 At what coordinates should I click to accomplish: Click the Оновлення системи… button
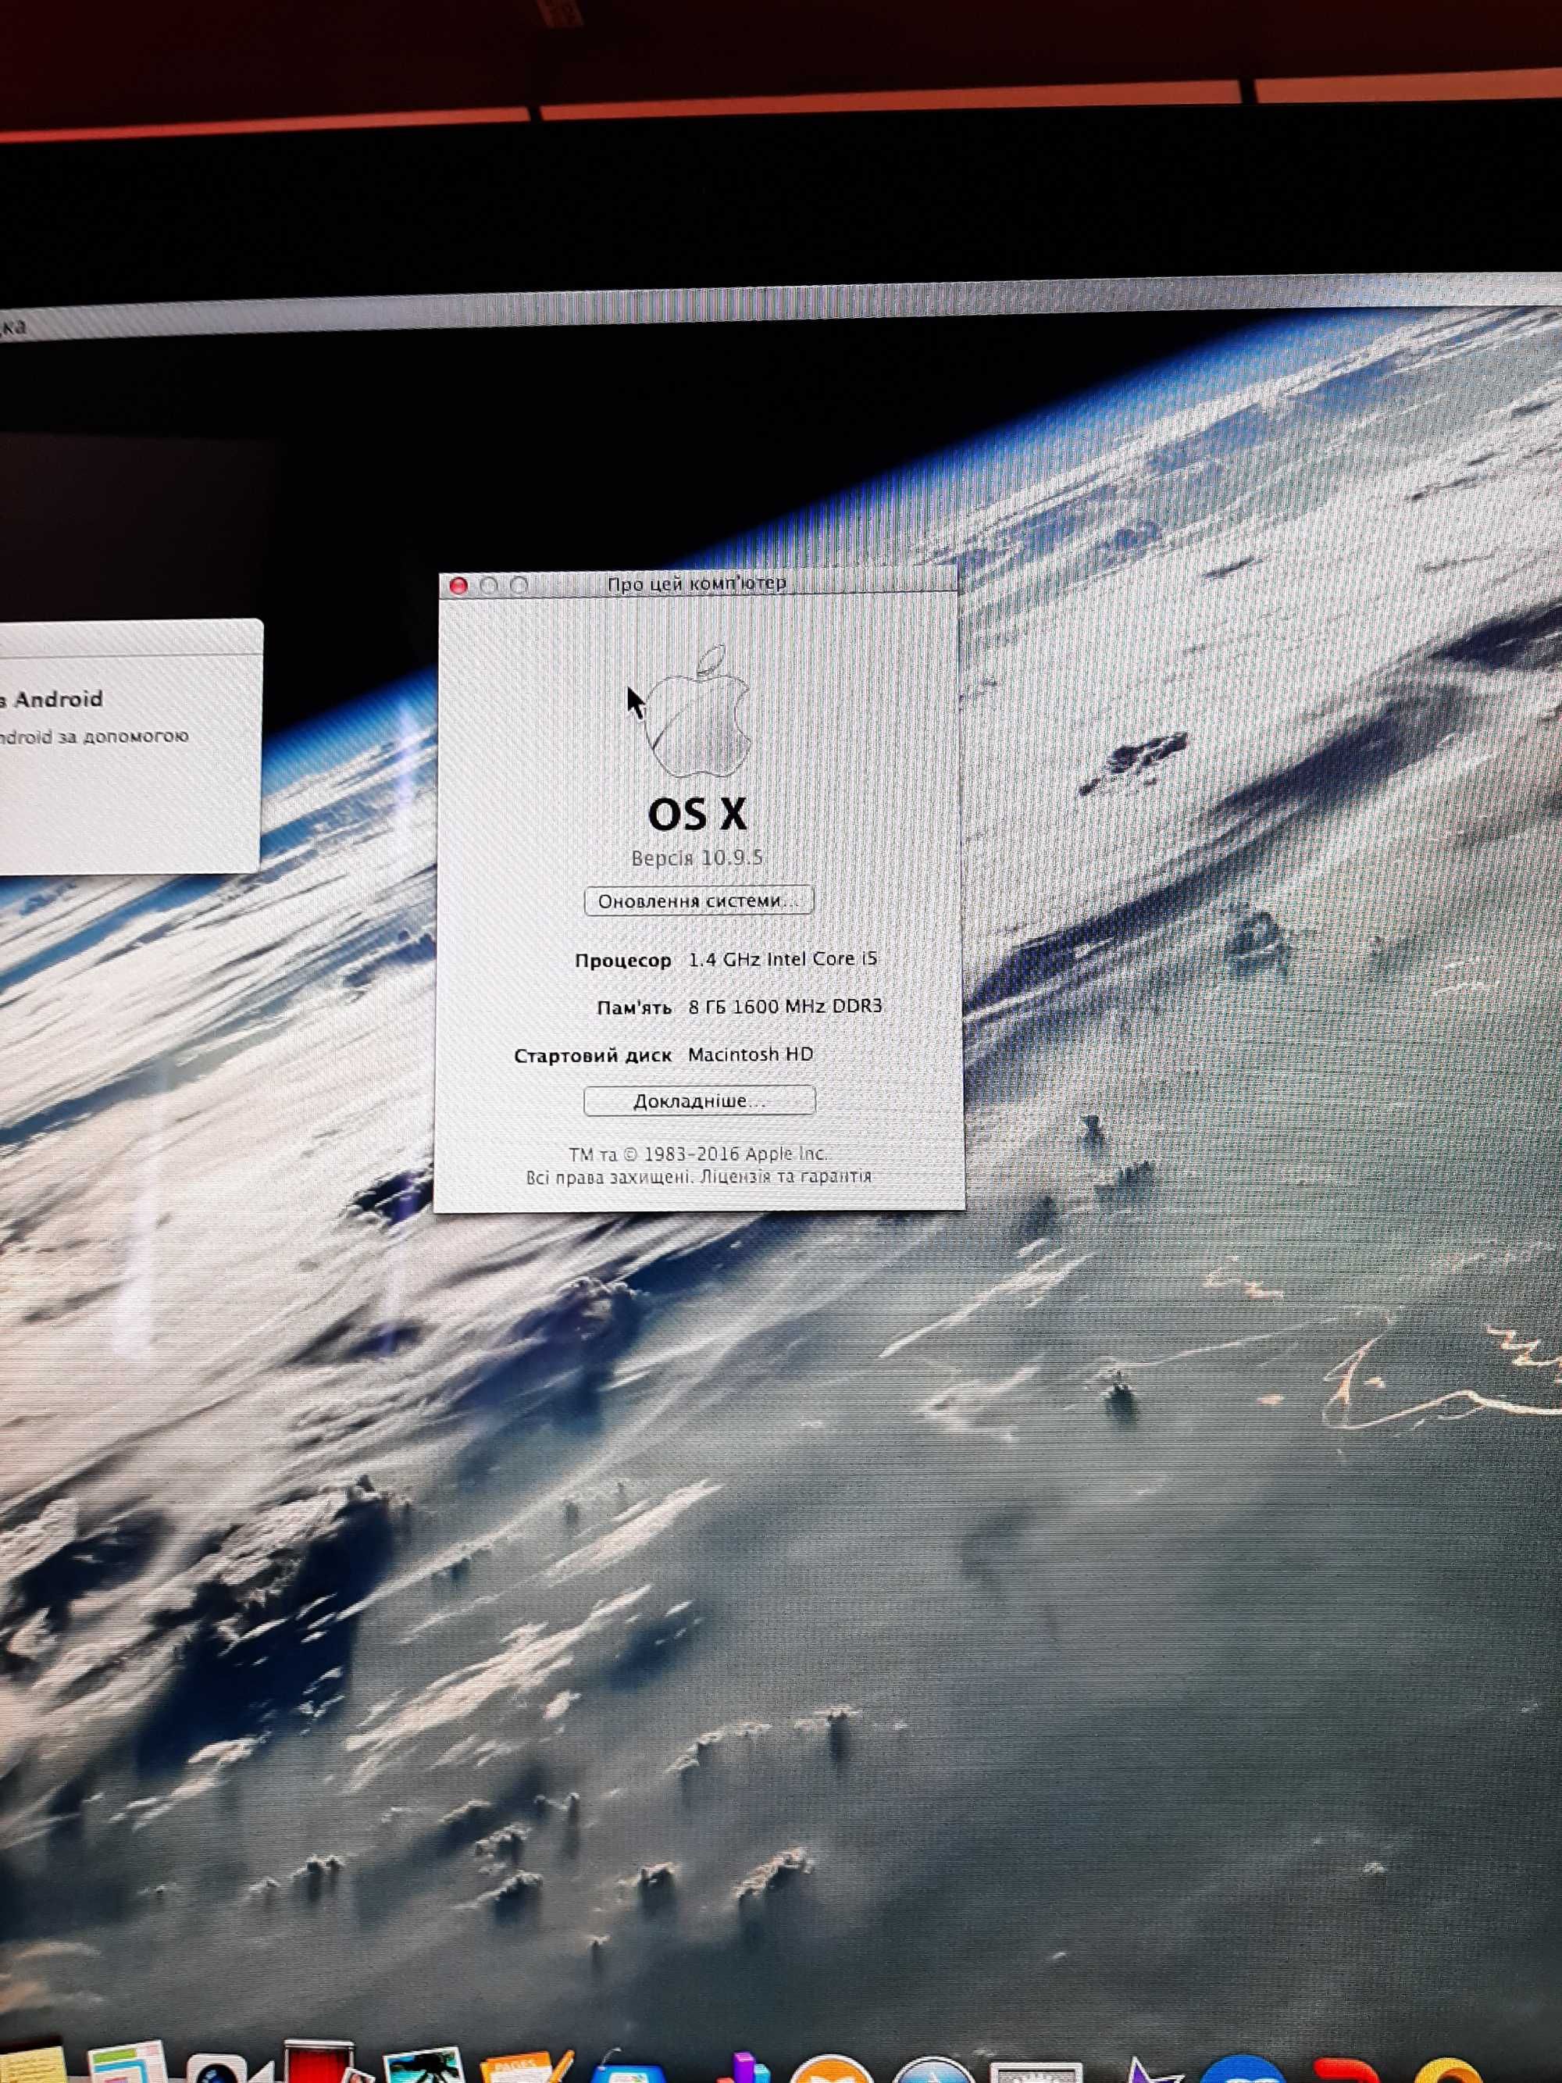(x=699, y=901)
